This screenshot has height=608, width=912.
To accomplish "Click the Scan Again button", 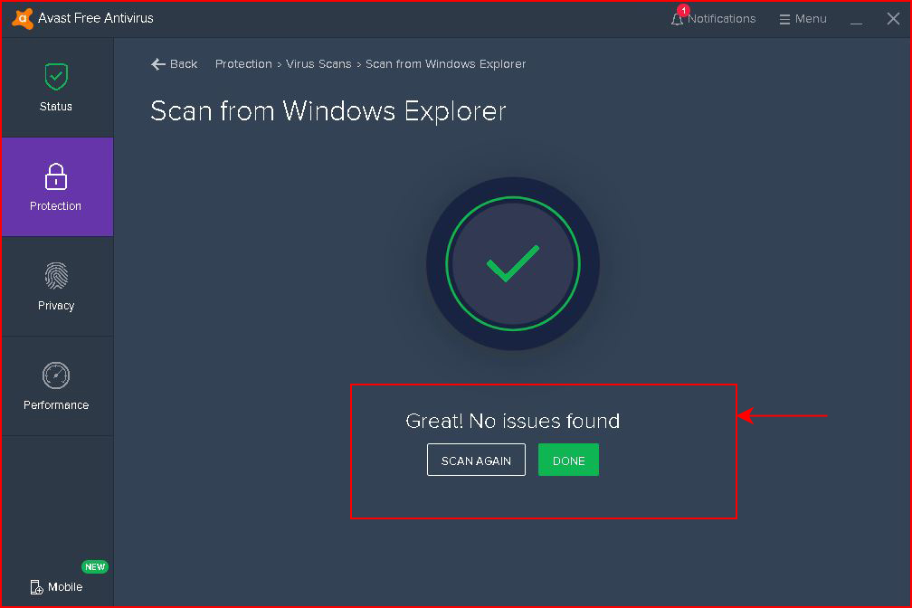I will point(476,461).
